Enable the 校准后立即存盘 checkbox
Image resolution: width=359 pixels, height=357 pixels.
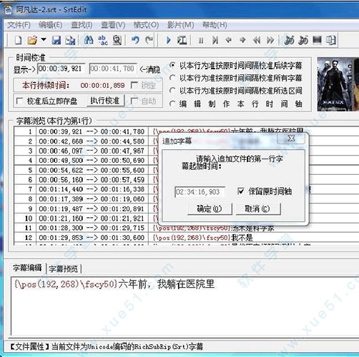point(19,101)
